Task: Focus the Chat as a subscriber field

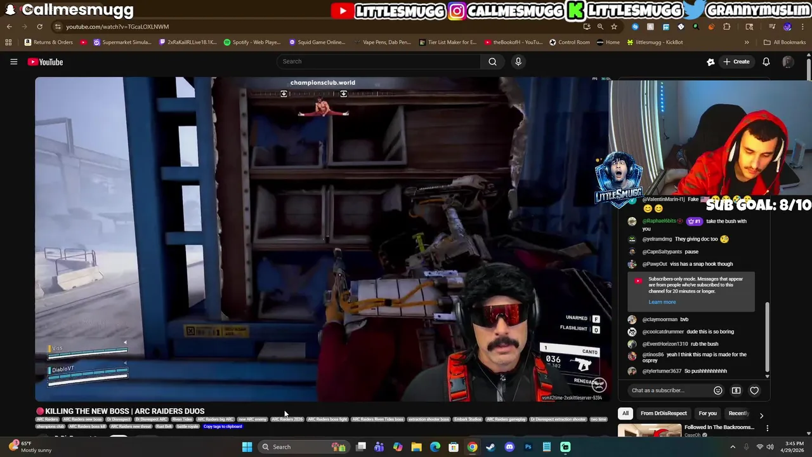Action: (669, 390)
